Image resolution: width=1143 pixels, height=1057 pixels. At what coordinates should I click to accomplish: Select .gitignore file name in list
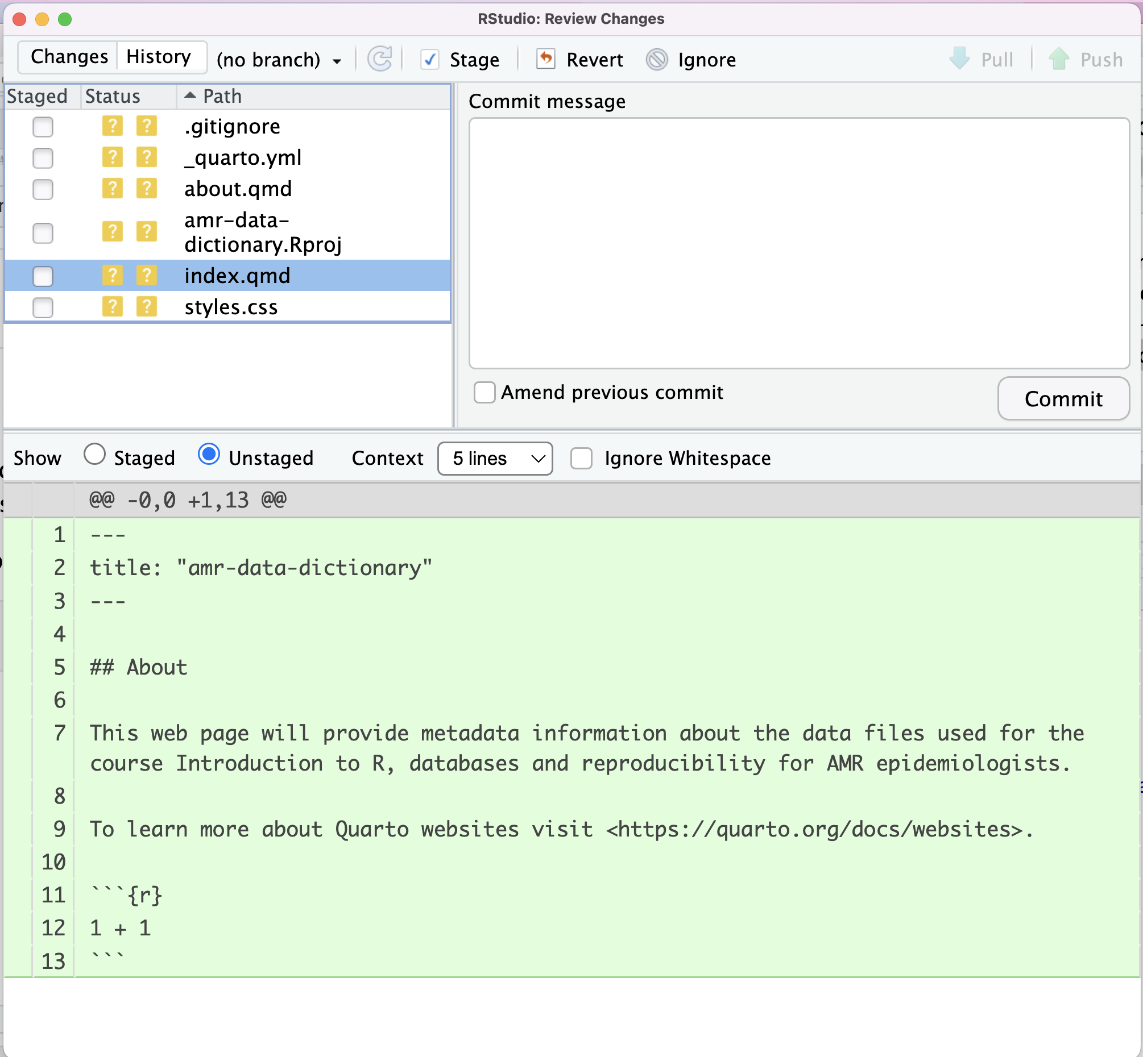[233, 126]
